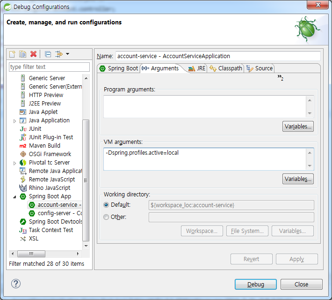
Task: Open the filter options dropdown arrow
Action: point(67,54)
